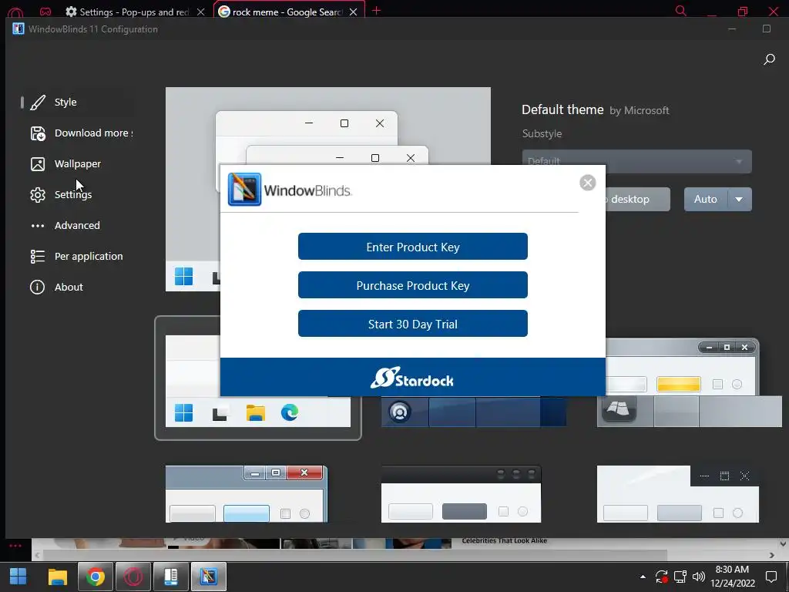Open the Advanced section

click(x=78, y=225)
